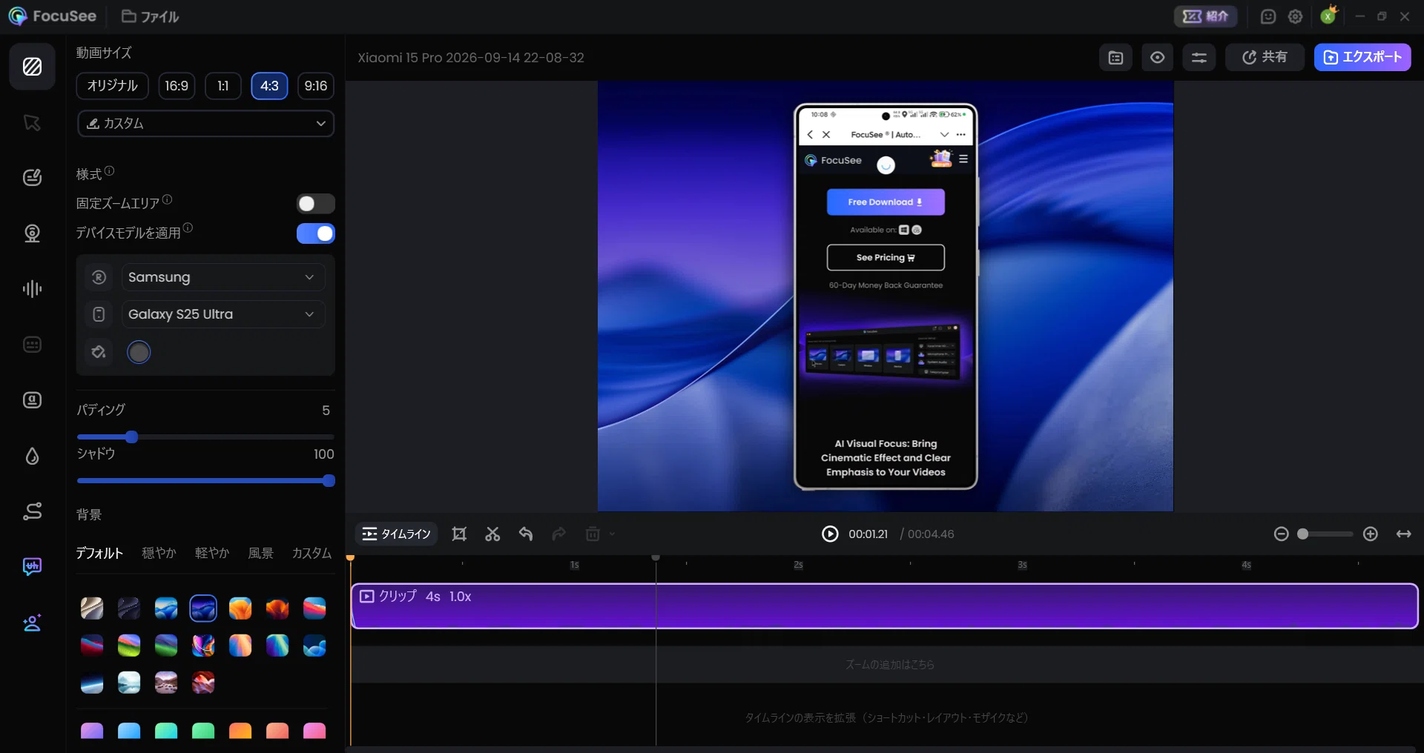Open the AI voice-over chat sidebar icon
Viewport: 1424px width, 753px height.
tap(32, 567)
